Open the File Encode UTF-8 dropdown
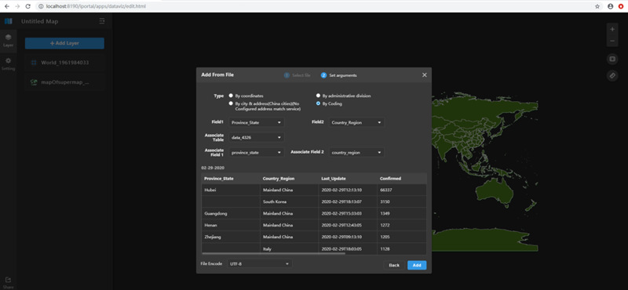 [260, 263]
